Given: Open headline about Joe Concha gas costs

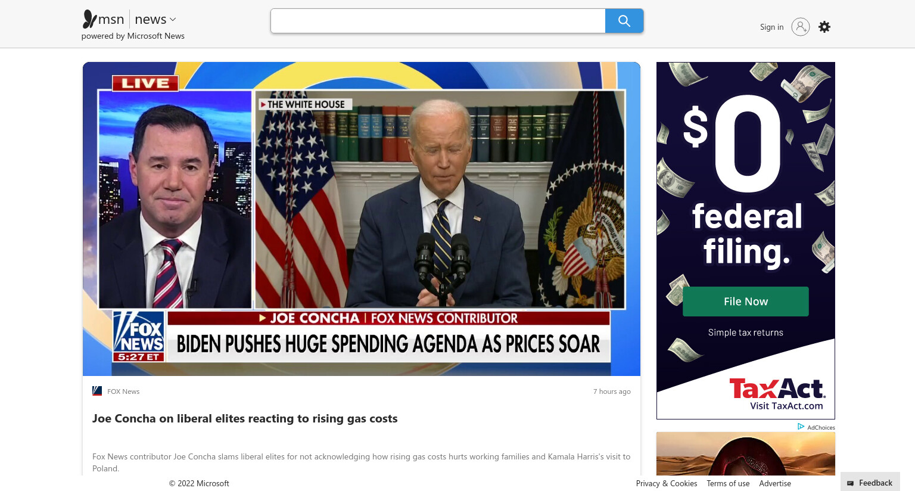Looking at the screenshot, I should 245,418.
